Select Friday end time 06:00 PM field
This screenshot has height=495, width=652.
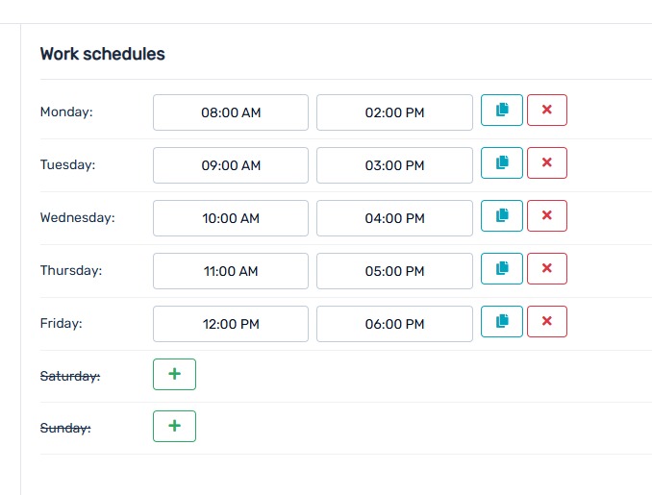click(394, 324)
